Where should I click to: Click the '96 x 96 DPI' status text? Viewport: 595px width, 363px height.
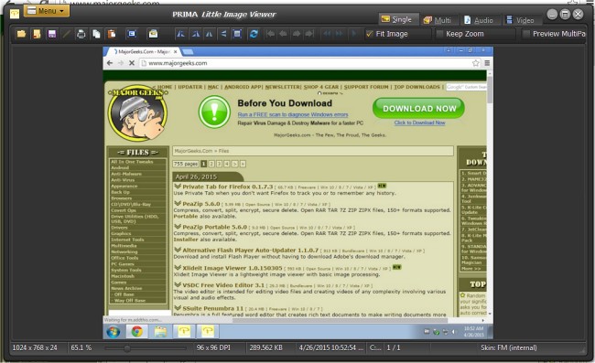tap(213, 347)
